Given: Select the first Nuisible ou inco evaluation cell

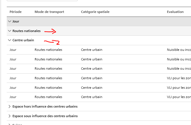Looking at the screenshot, I should pyautogui.click(x=179, y=50).
